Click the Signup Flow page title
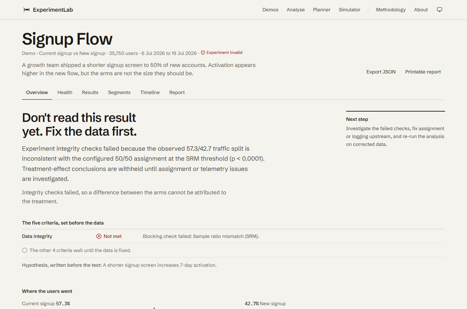 click(x=67, y=39)
